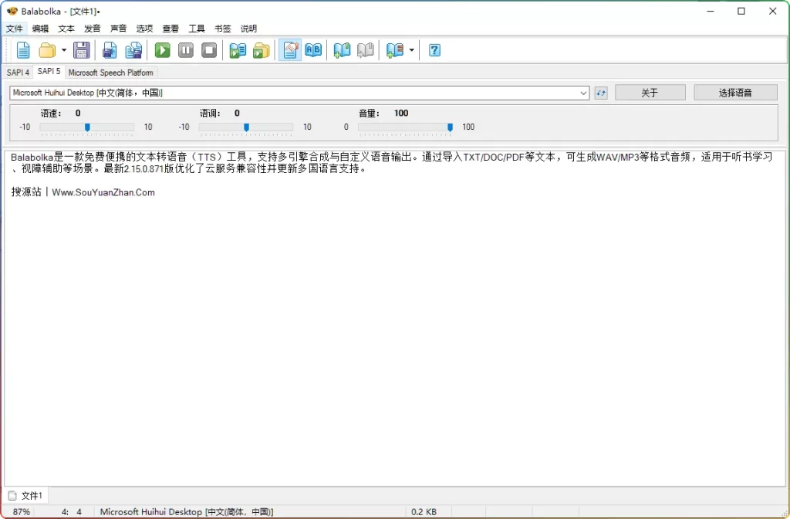Click the cursor position 4: 4 in status bar
The image size is (790, 519).
72,512
